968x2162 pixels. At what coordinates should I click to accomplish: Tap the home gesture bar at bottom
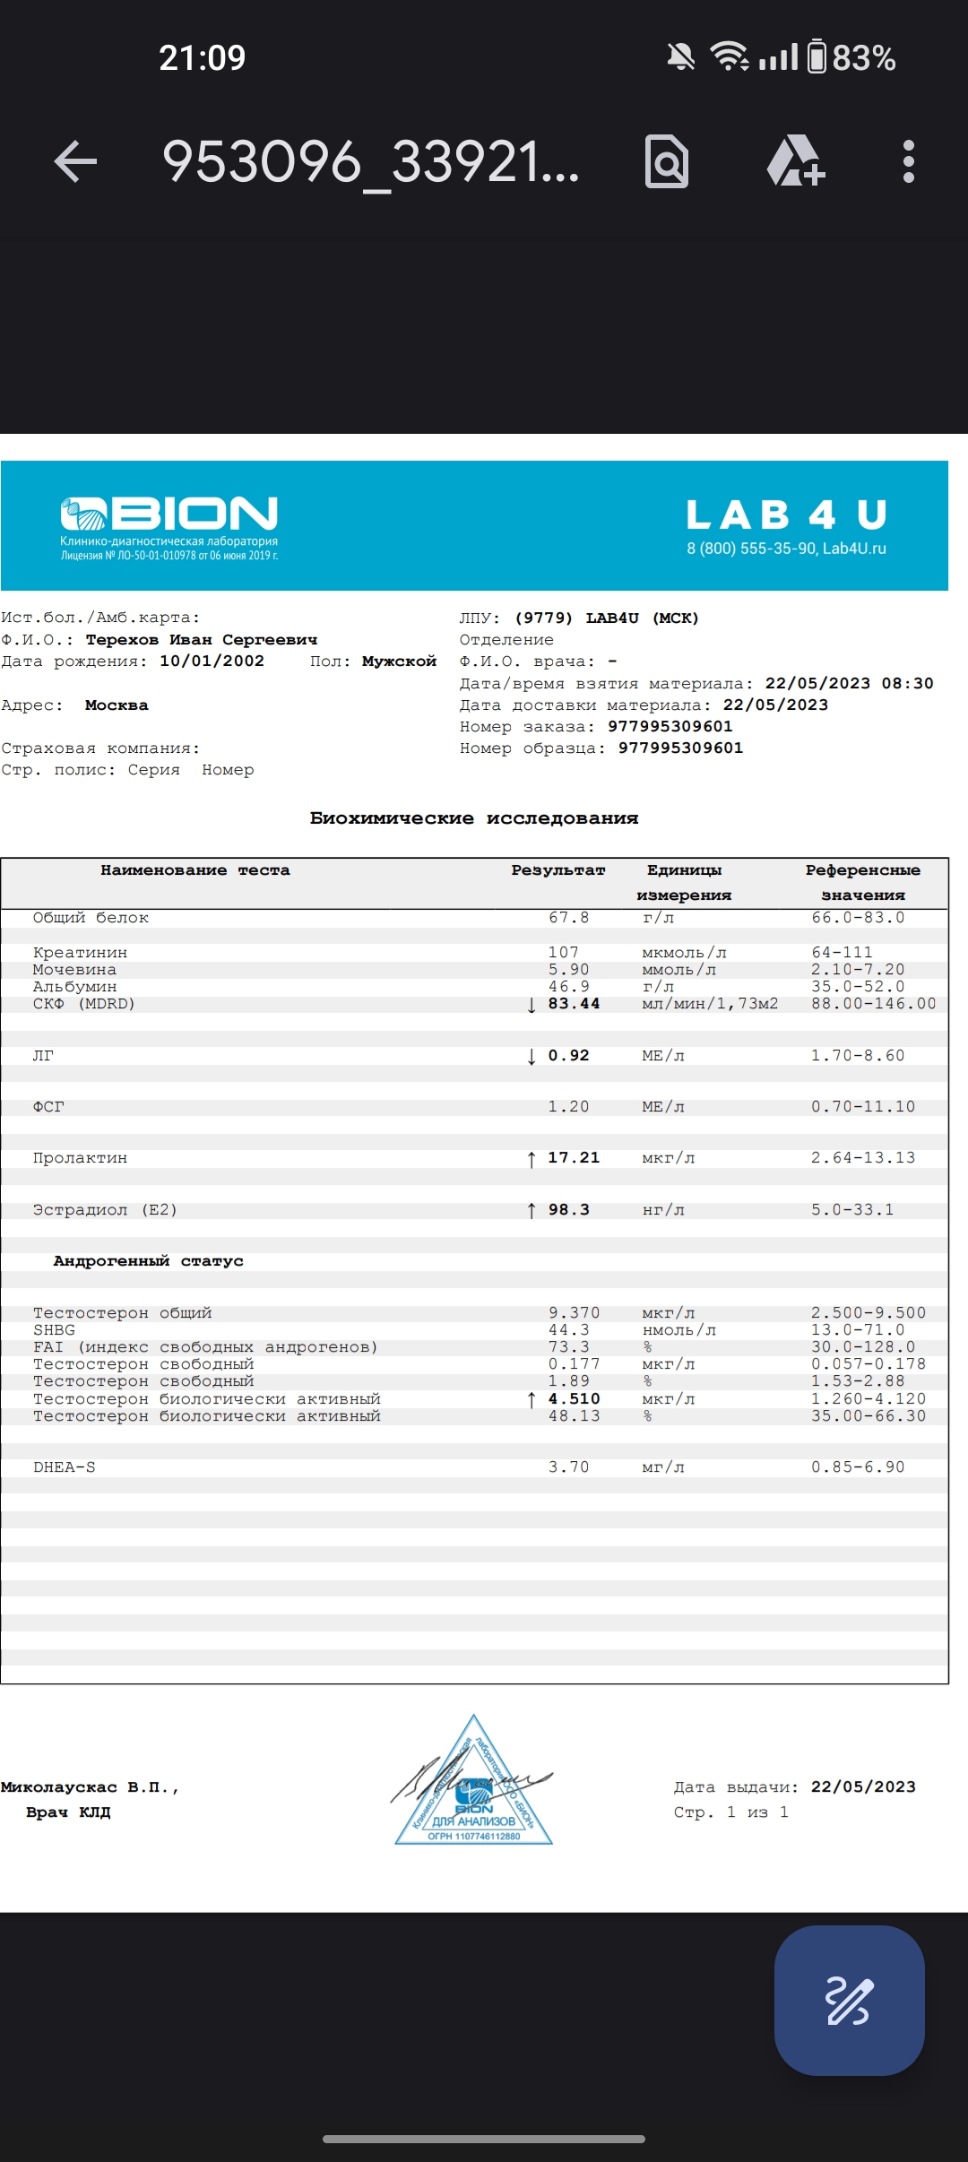[x=484, y=2139]
